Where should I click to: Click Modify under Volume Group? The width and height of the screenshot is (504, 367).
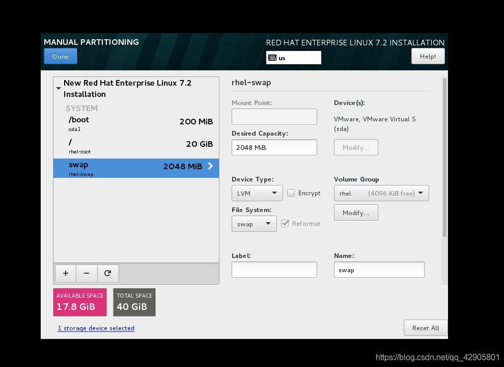(356, 213)
